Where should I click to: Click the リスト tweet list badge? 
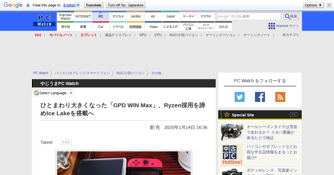(x=66, y=142)
